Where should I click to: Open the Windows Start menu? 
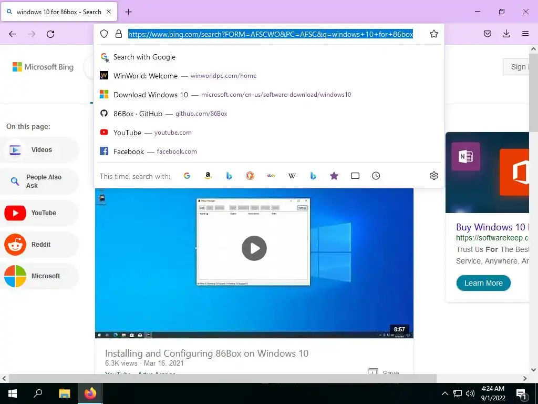pyautogui.click(x=13, y=393)
